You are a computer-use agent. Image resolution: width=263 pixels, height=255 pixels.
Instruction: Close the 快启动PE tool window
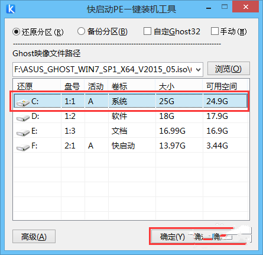(245, 7)
